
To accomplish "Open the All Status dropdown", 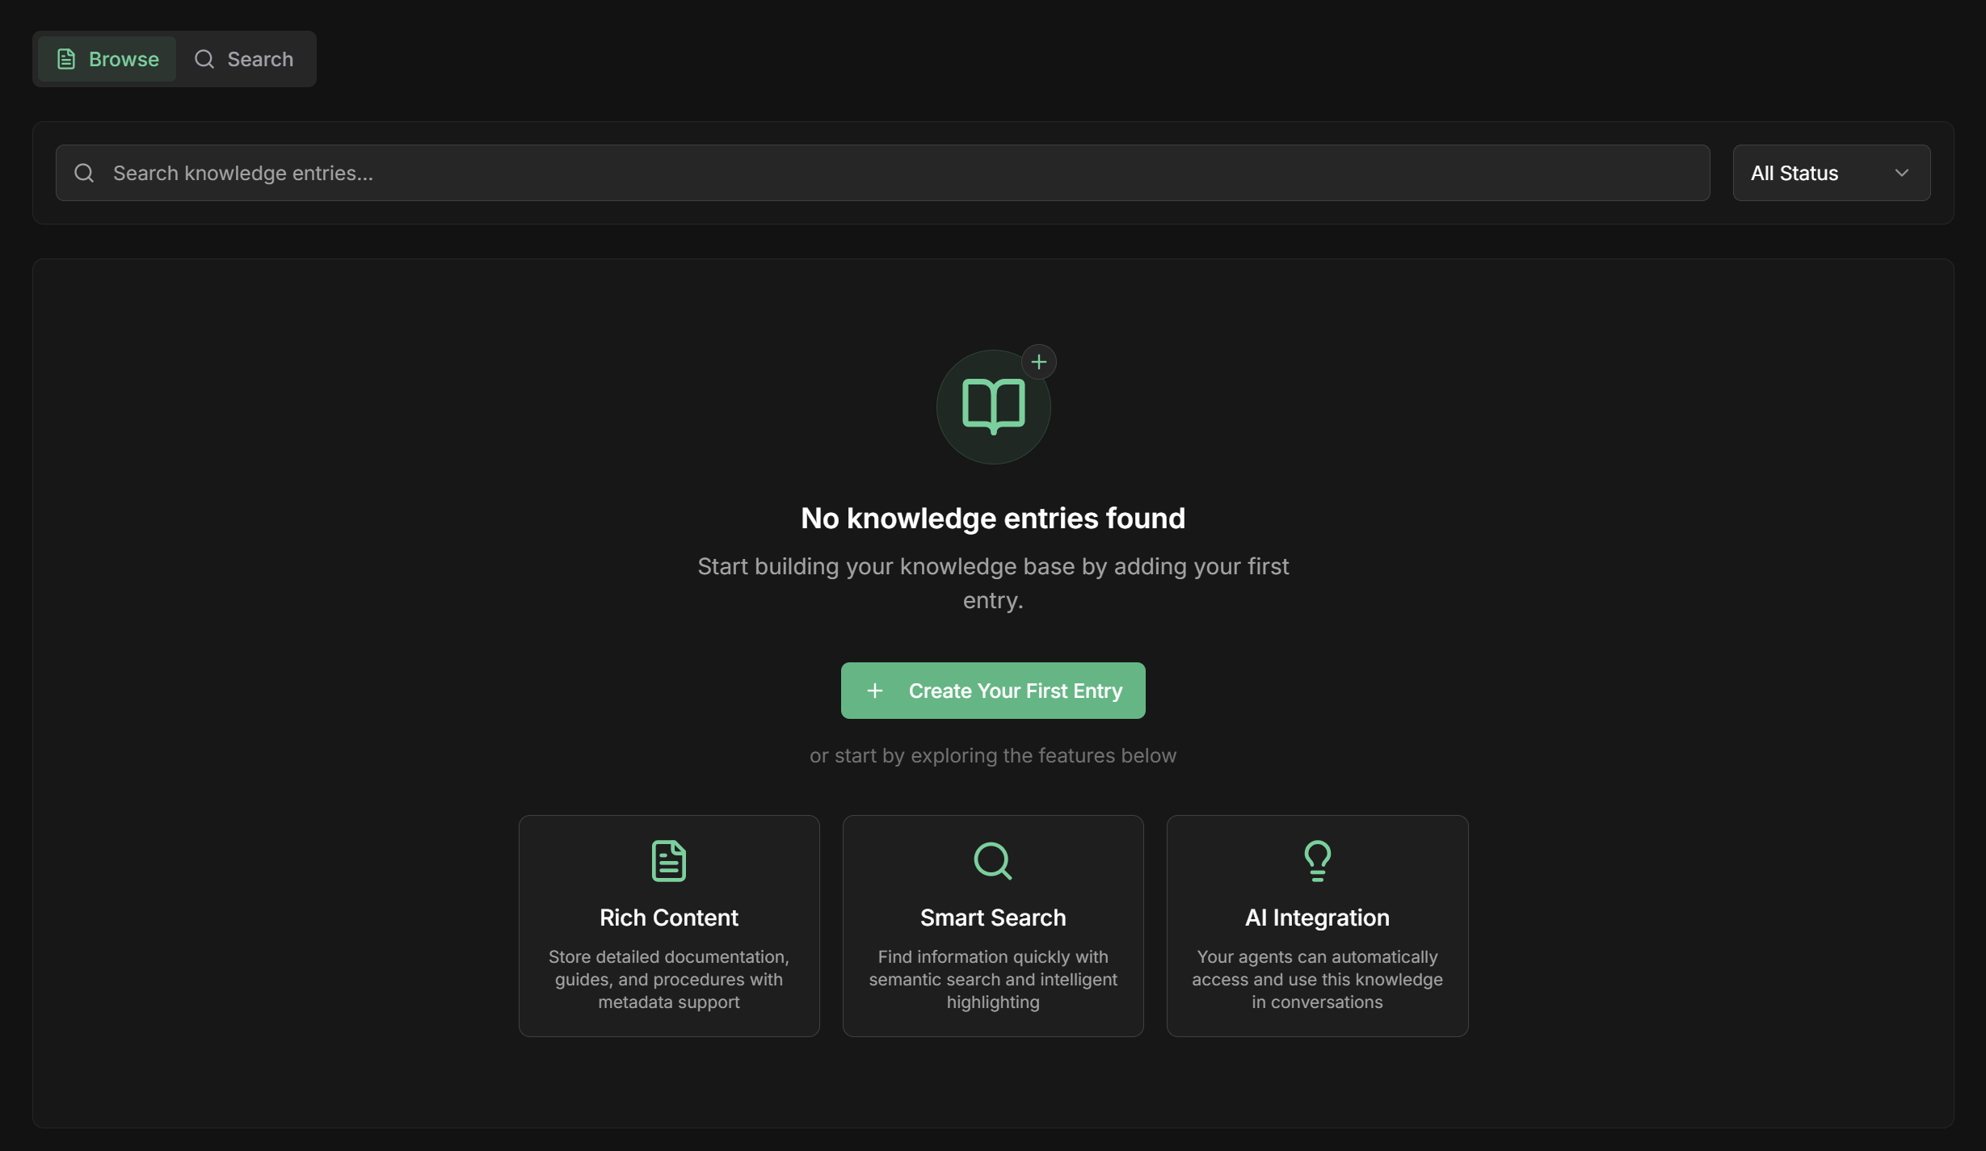I will (x=1830, y=173).
